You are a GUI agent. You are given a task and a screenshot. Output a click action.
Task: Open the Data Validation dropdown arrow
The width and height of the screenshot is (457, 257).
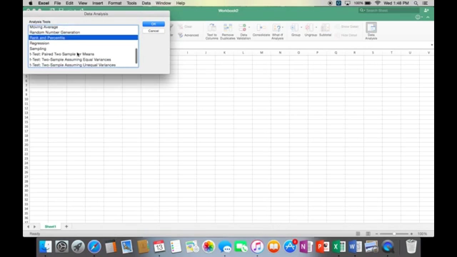coord(249,28)
